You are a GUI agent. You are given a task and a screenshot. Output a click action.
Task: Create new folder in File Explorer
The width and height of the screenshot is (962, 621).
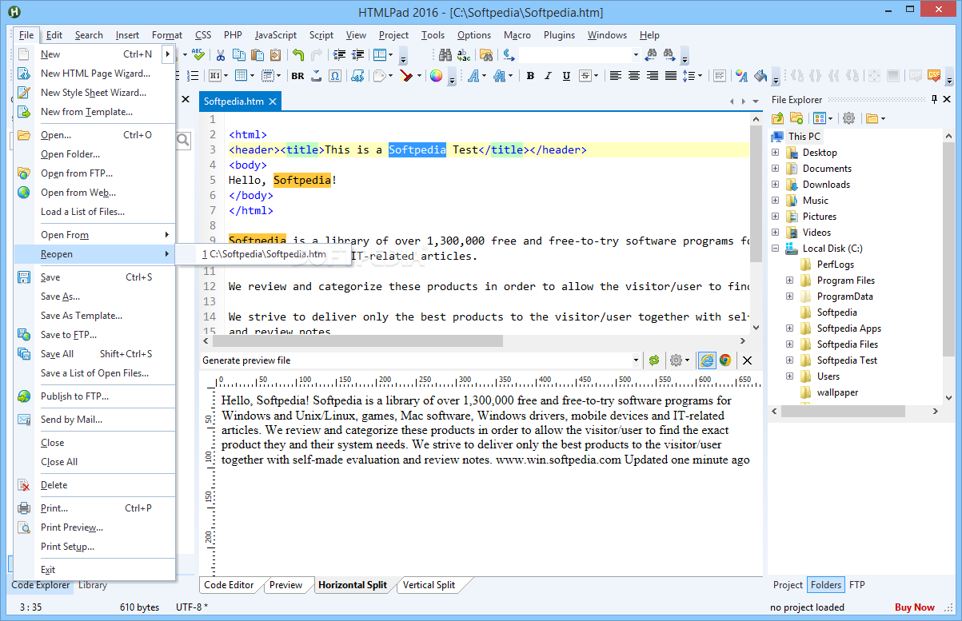pos(796,118)
